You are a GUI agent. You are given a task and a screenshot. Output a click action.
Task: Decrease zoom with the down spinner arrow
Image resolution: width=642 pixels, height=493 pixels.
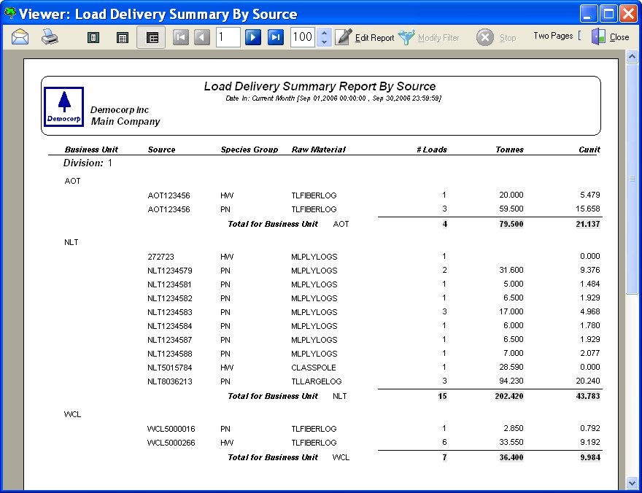tap(325, 42)
